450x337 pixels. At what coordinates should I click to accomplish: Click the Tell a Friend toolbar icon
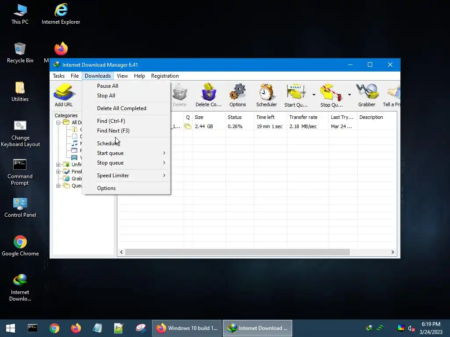[392, 95]
